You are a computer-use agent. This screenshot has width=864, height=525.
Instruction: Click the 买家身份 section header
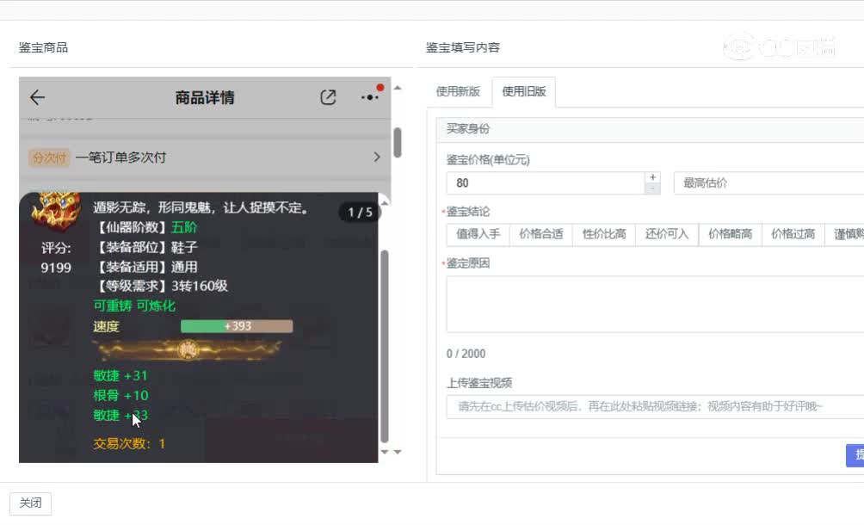[x=651, y=129]
